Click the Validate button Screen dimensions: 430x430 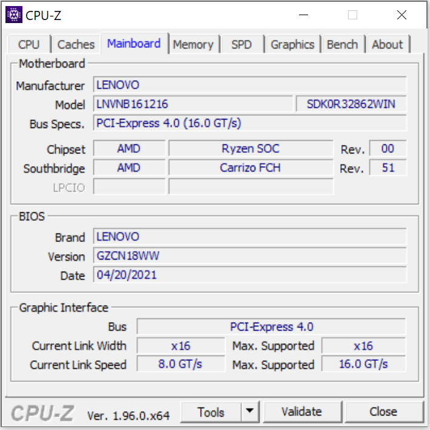[x=301, y=412]
